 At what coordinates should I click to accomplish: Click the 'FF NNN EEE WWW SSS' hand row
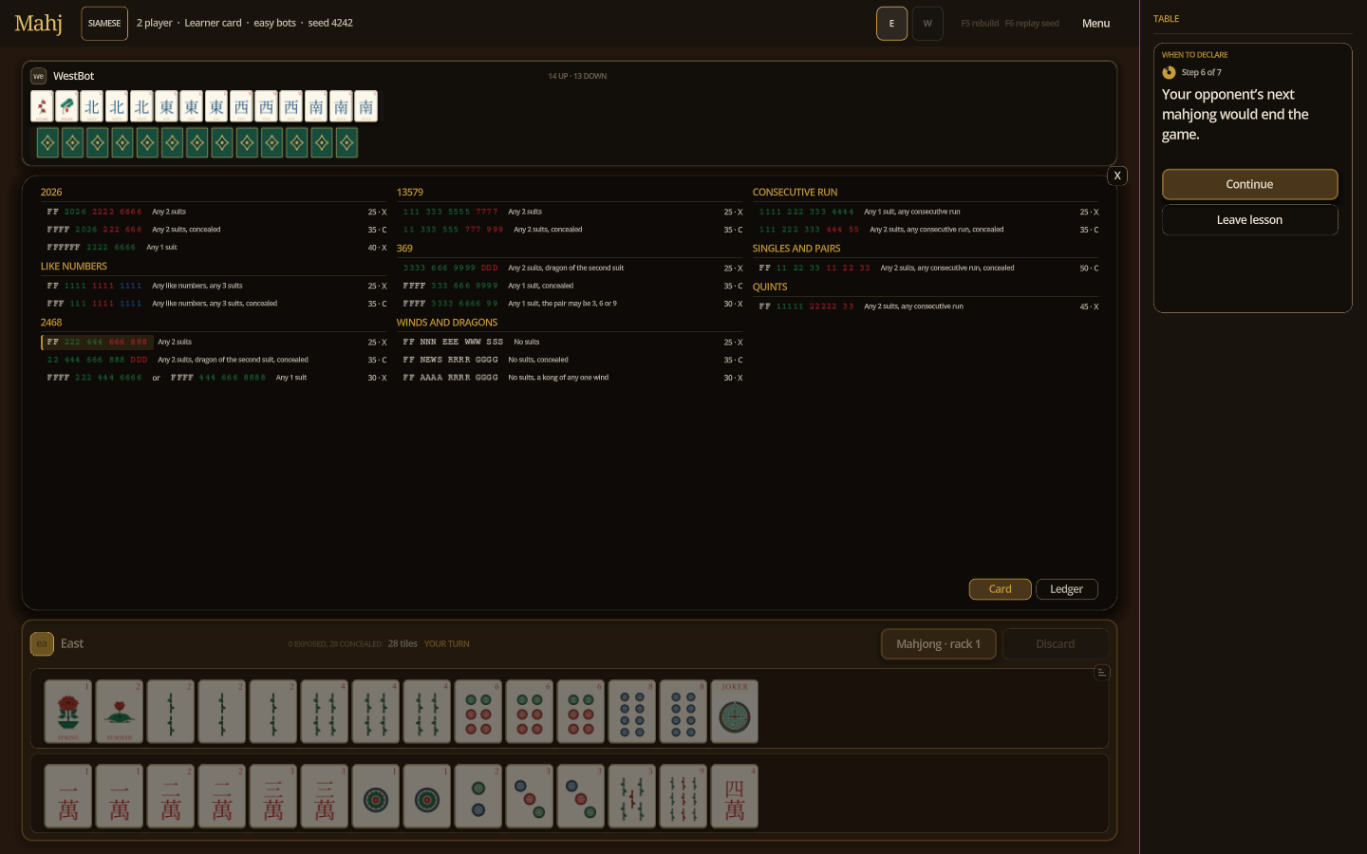pyautogui.click(x=570, y=342)
